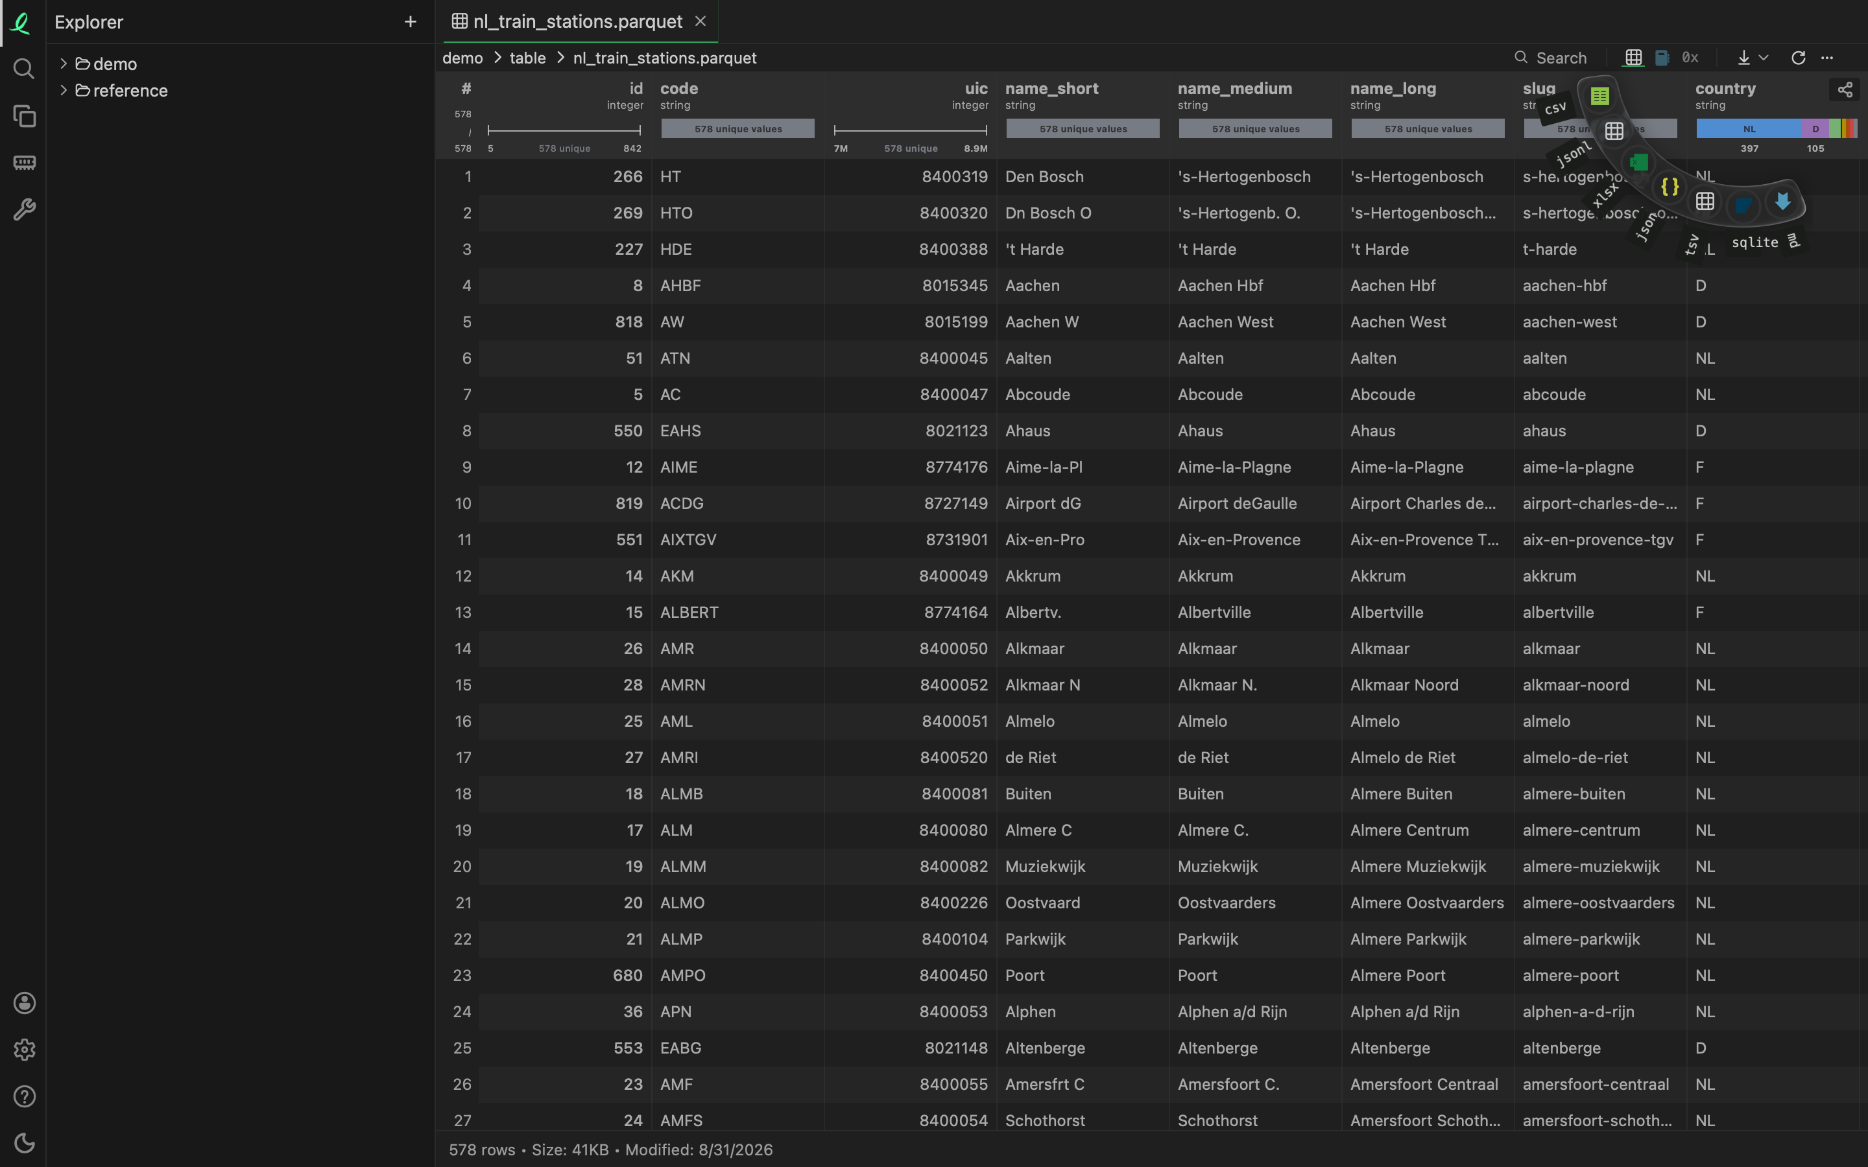The width and height of the screenshot is (1868, 1167).
Task: Open the user account icon
Action: click(x=24, y=1002)
